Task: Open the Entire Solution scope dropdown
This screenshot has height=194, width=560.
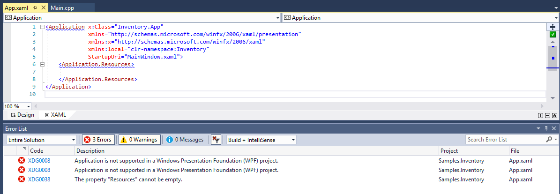Action: coord(42,140)
